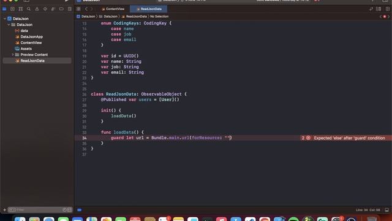Adjust editor options icon
Screen dimensions: 392x221
(x=379, y=9)
